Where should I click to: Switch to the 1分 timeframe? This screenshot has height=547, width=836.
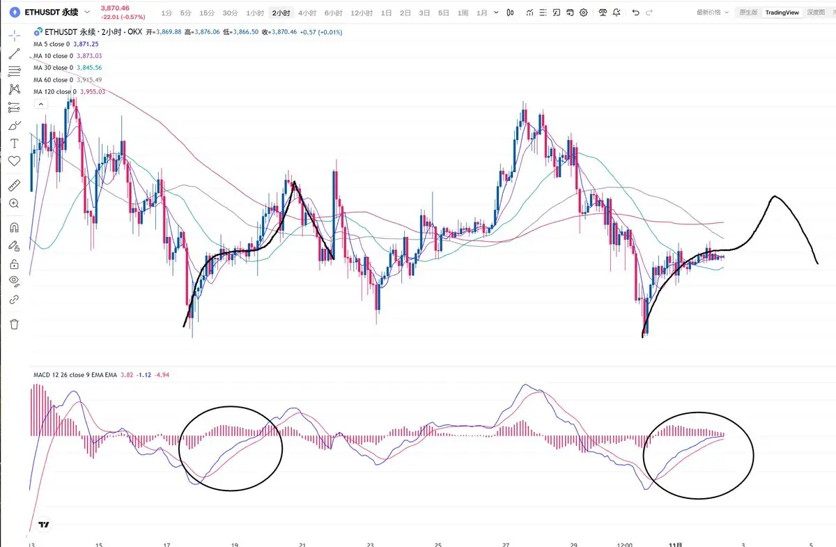[x=167, y=13]
